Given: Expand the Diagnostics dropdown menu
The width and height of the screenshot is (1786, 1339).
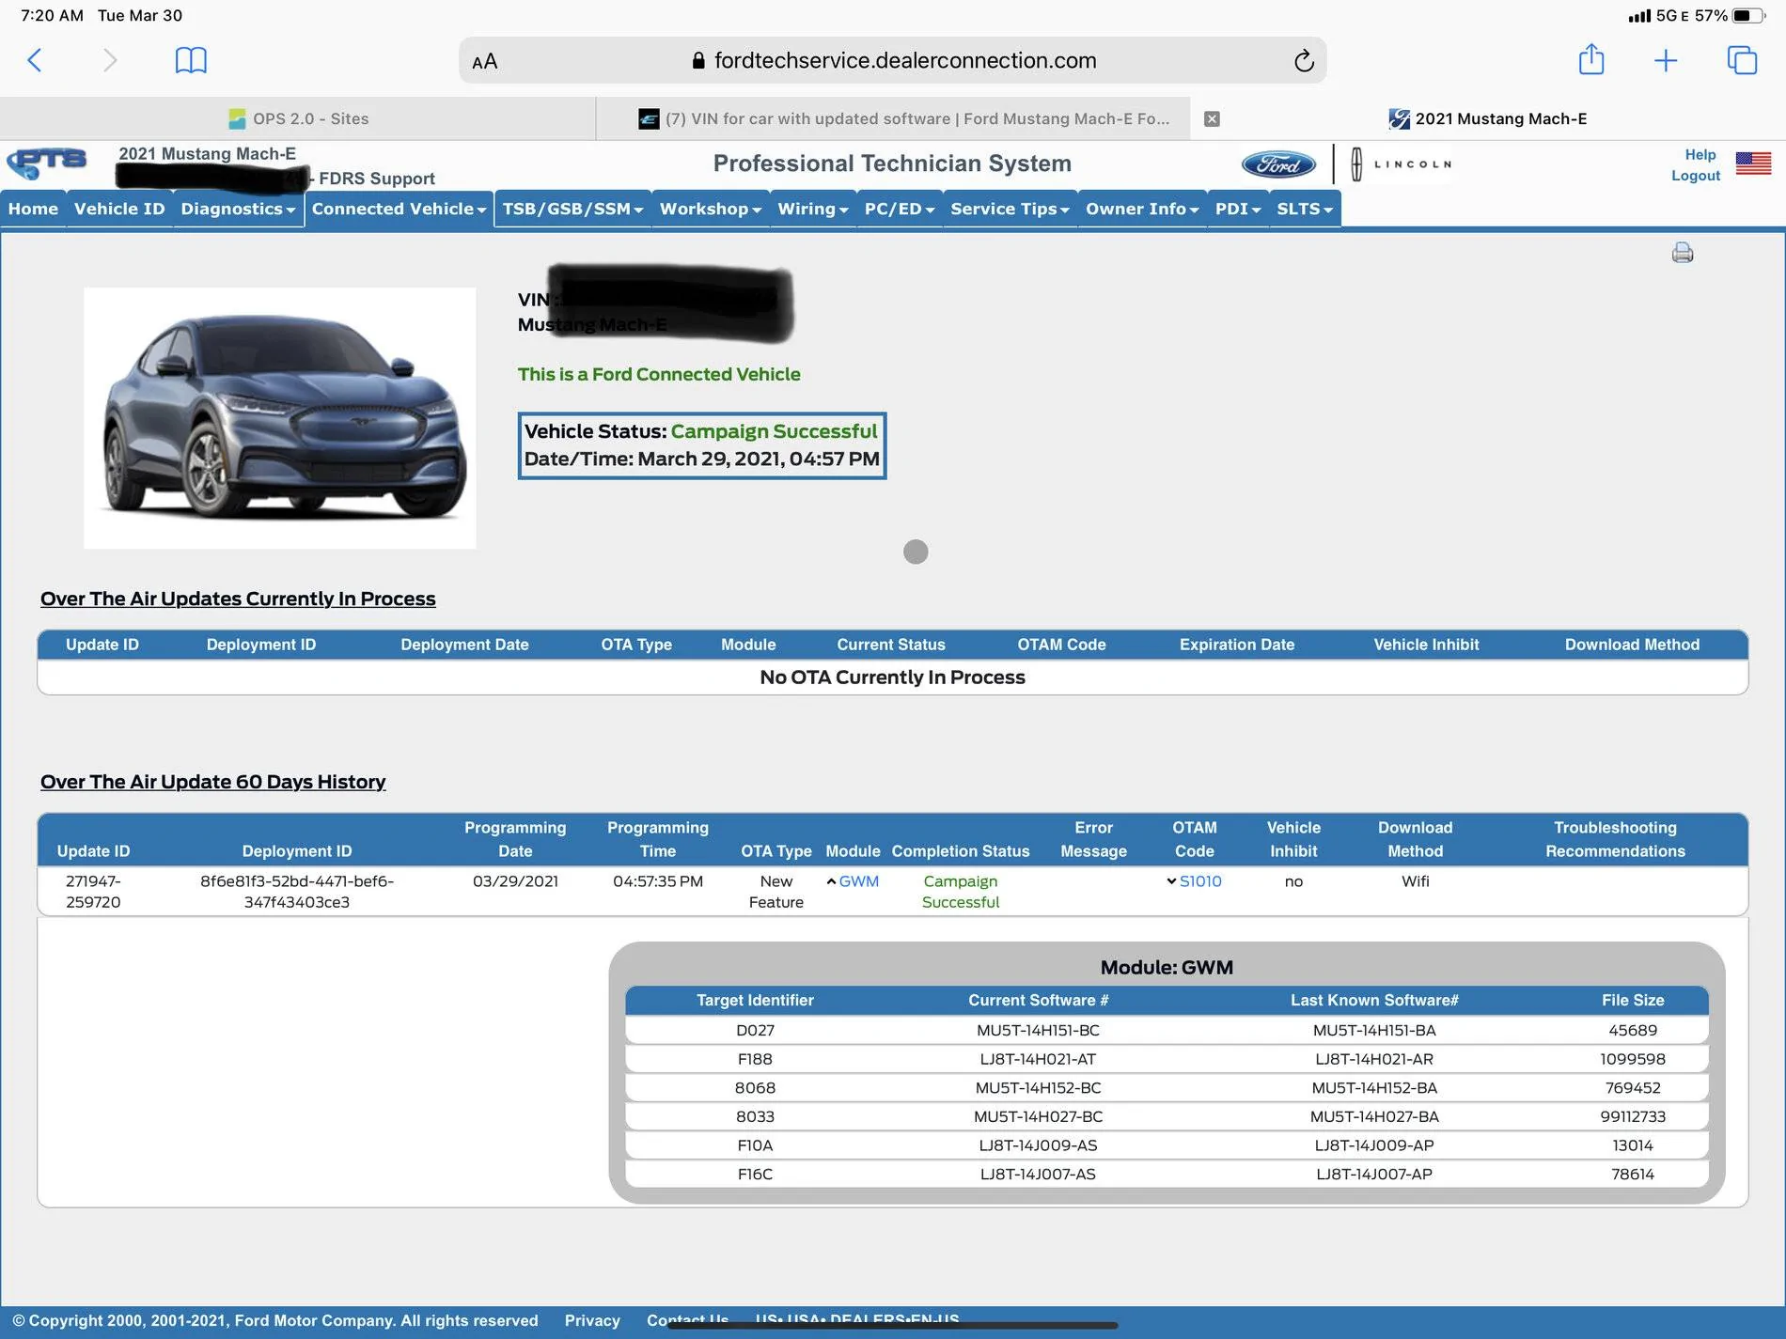Looking at the screenshot, I should pos(238,209).
